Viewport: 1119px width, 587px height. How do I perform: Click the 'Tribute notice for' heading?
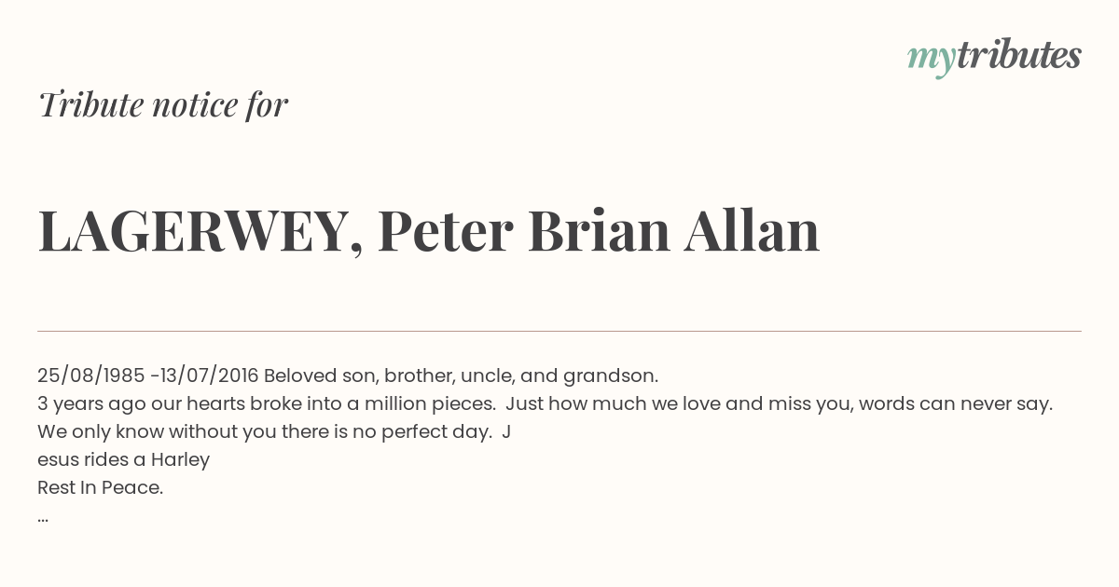pos(163,104)
